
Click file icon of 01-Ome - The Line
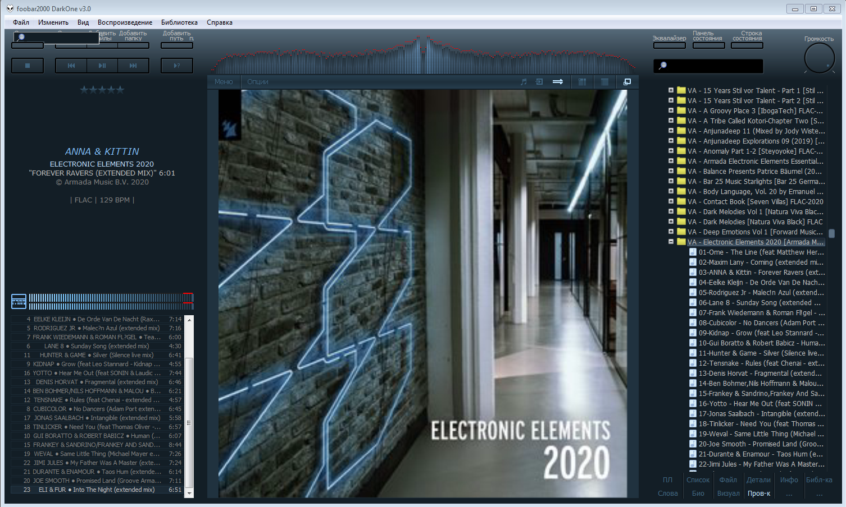[693, 252]
